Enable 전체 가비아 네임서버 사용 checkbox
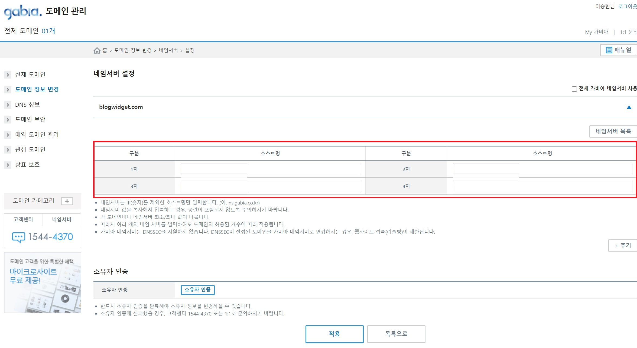Screen dimensions: 637x348 574,89
